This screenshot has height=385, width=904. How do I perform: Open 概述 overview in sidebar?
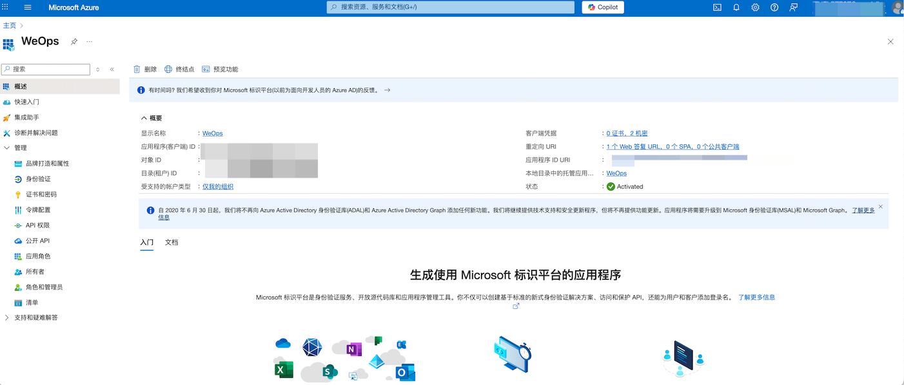coord(60,86)
